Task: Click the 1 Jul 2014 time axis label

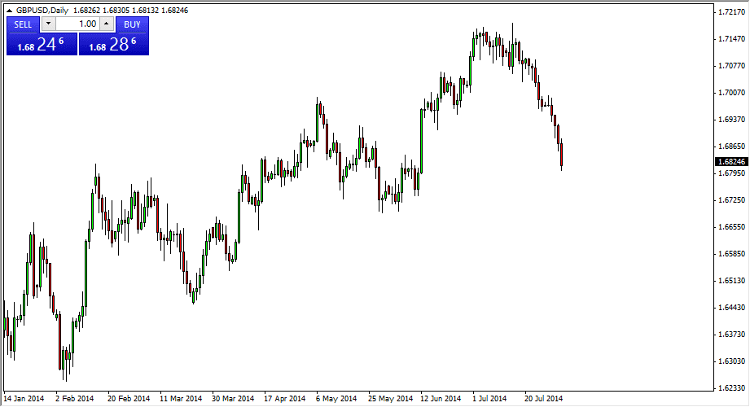Action: tap(491, 399)
